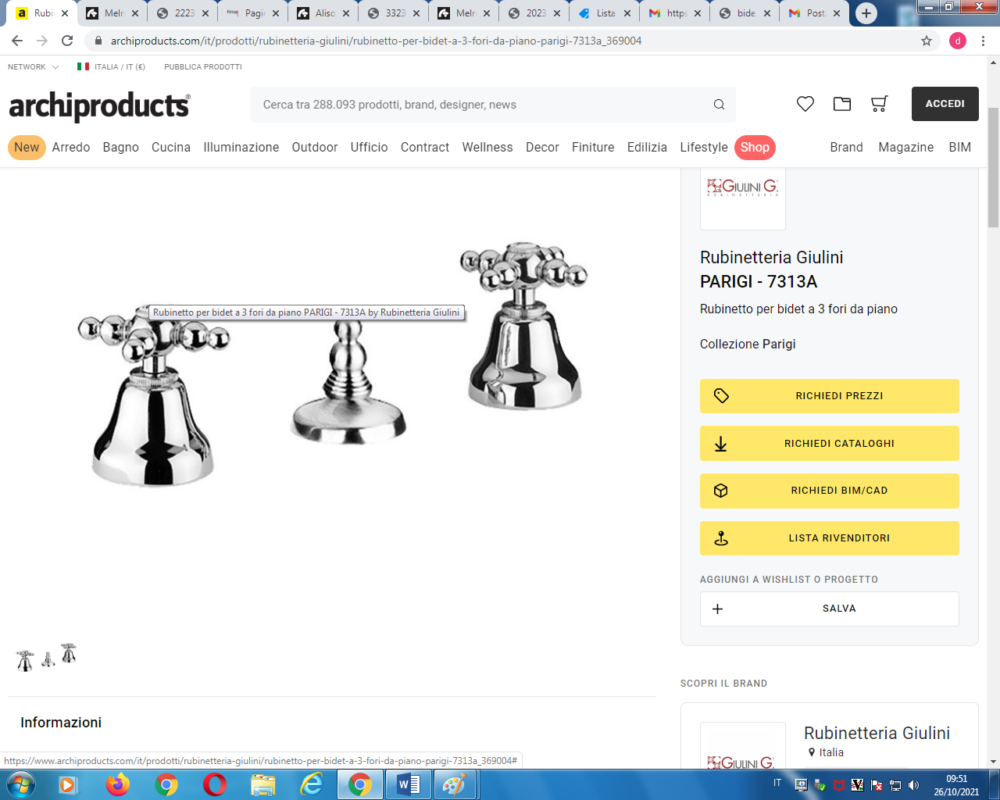The height and width of the screenshot is (800, 1000).
Task: Bookmark this page with the star icon
Action: [x=927, y=41]
